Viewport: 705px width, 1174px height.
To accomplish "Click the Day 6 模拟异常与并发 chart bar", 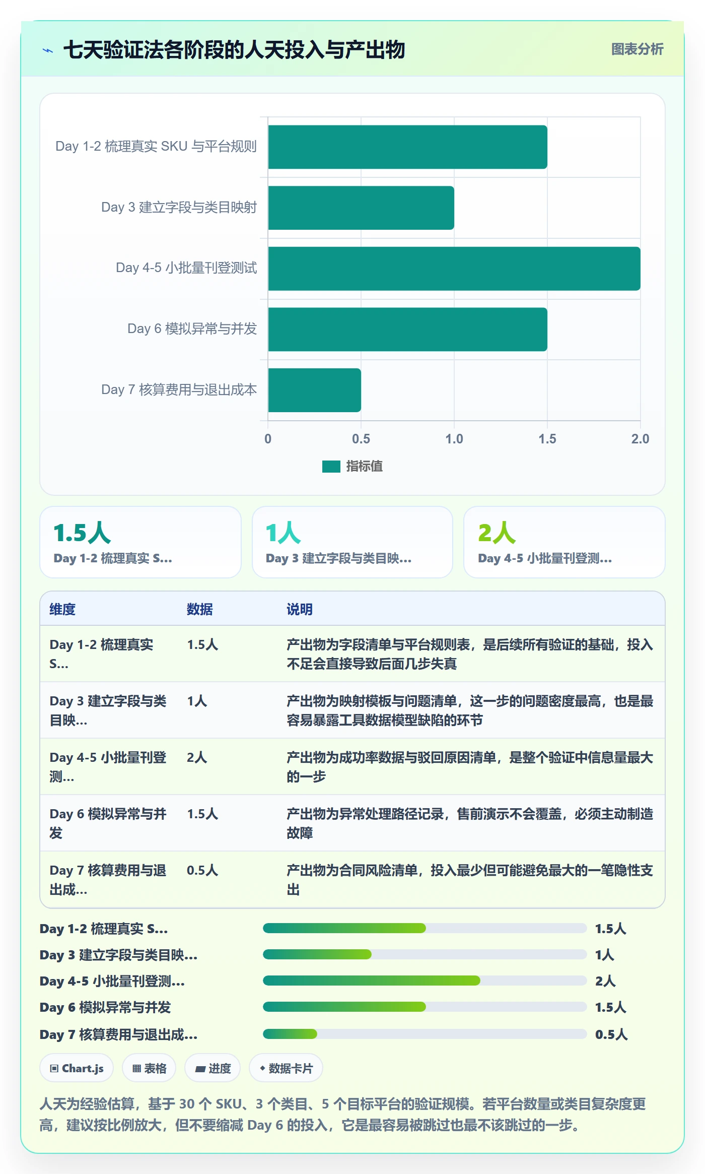I will tap(407, 330).
